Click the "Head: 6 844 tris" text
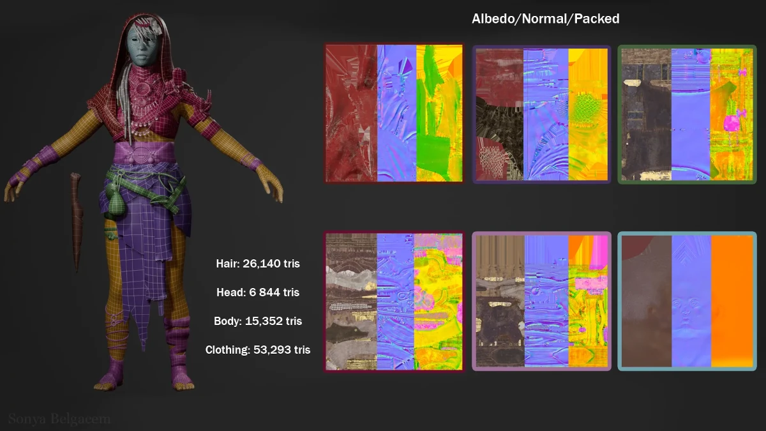The height and width of the screenshot is (431, 766). click(x=258, y=292)
